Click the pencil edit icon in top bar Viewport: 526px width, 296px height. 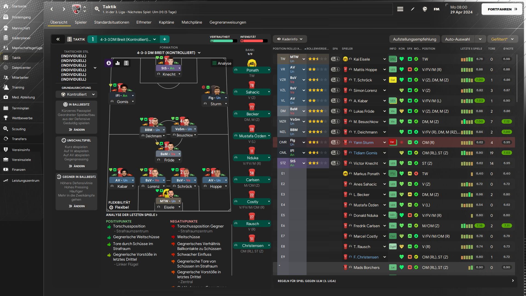(x=413, y=9)
